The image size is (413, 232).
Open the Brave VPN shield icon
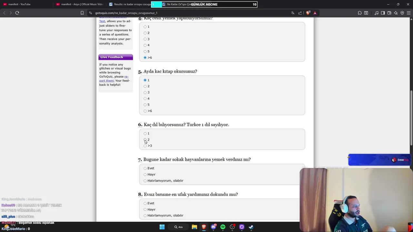point(402,13)
